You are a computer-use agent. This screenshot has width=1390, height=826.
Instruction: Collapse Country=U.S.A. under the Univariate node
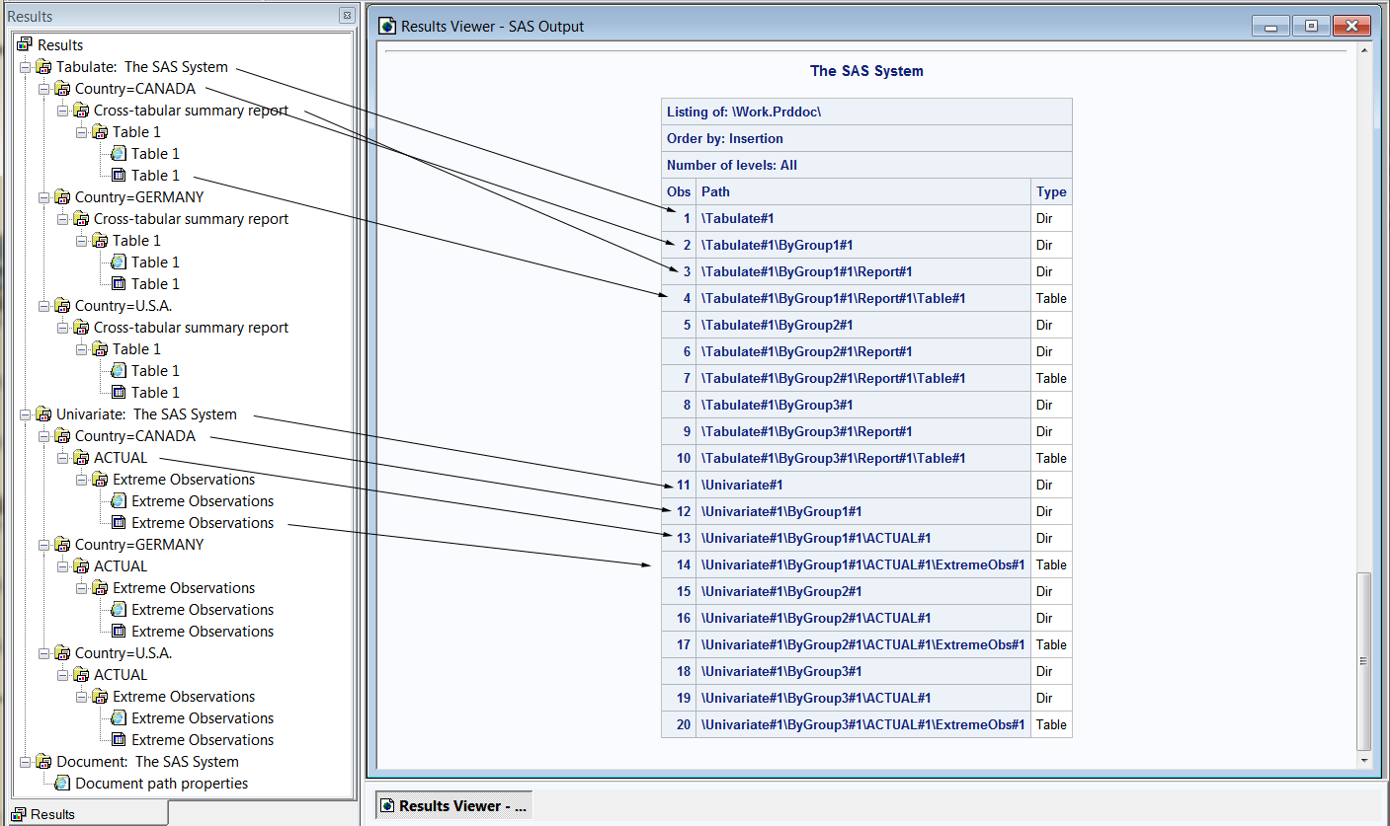pos(43,653)
